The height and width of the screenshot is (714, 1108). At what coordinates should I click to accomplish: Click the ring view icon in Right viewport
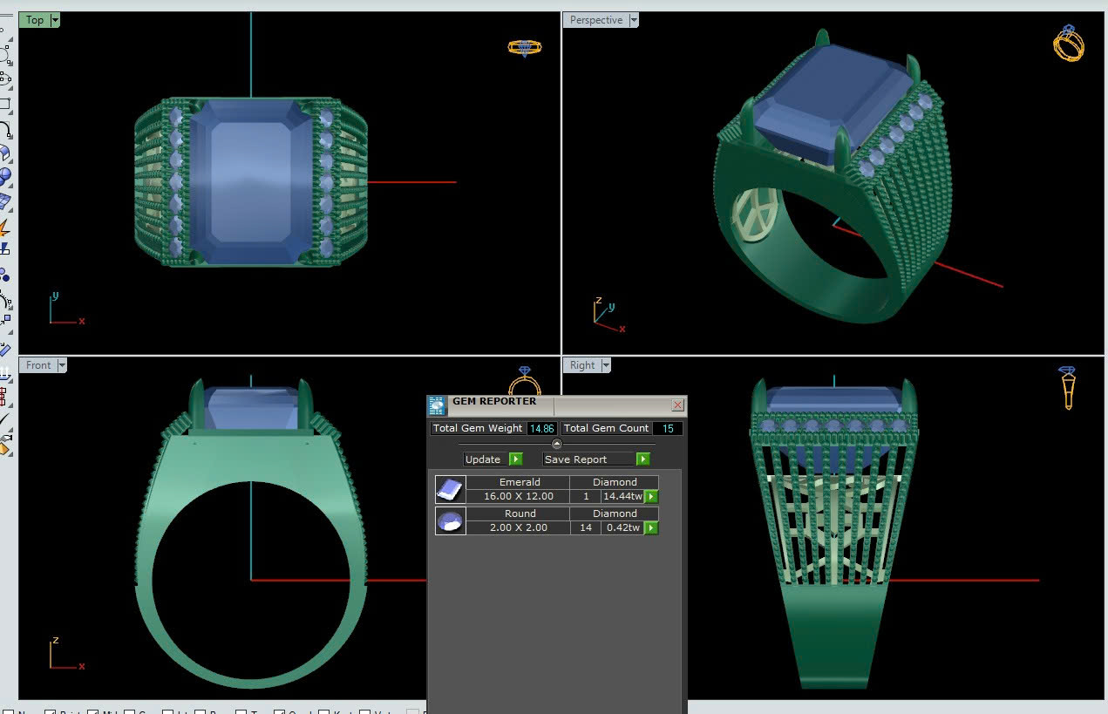1068,388
